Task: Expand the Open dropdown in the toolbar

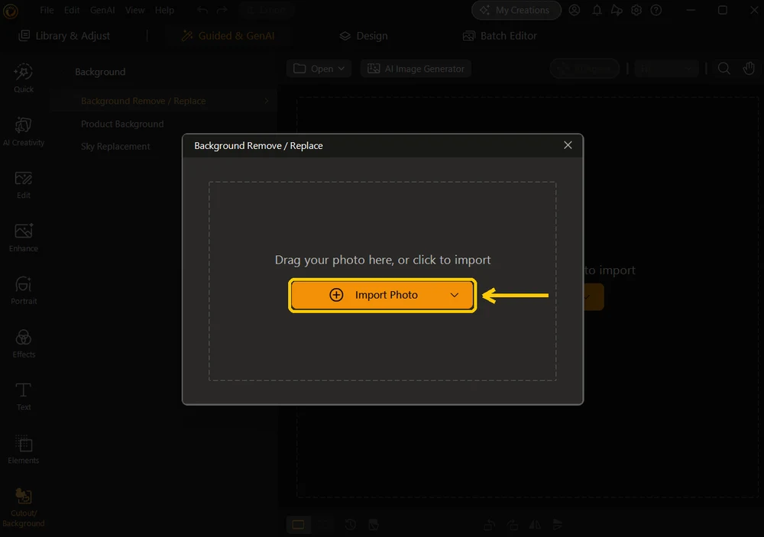Action: pyautogui.click(x=319, y=69)
